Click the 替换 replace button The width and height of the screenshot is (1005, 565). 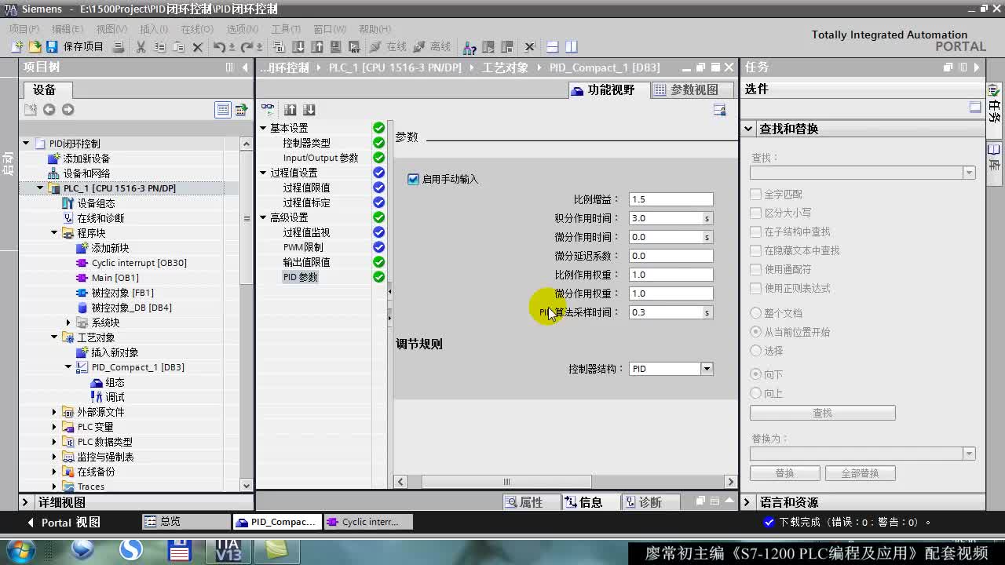(x=784, y=473)
